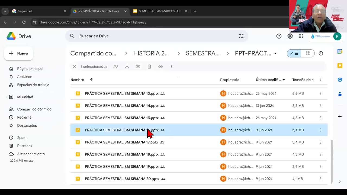Open more actions in selection toolbar
The height and width of the screenshot is (195, 347).
pyautogui.click(x=172, y=66)
